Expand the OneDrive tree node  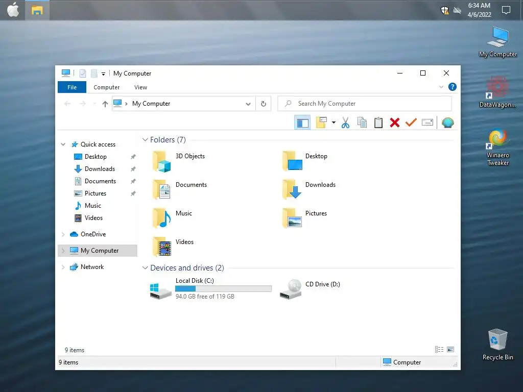(x=63, y=234)
